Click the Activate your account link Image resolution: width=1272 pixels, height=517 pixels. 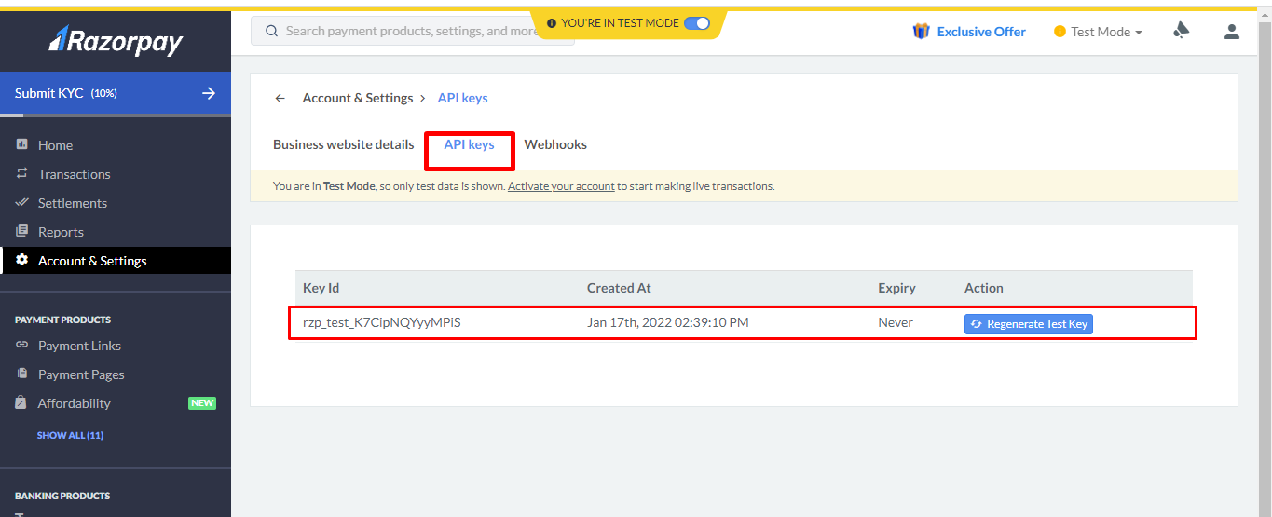[x=561, y=186]
